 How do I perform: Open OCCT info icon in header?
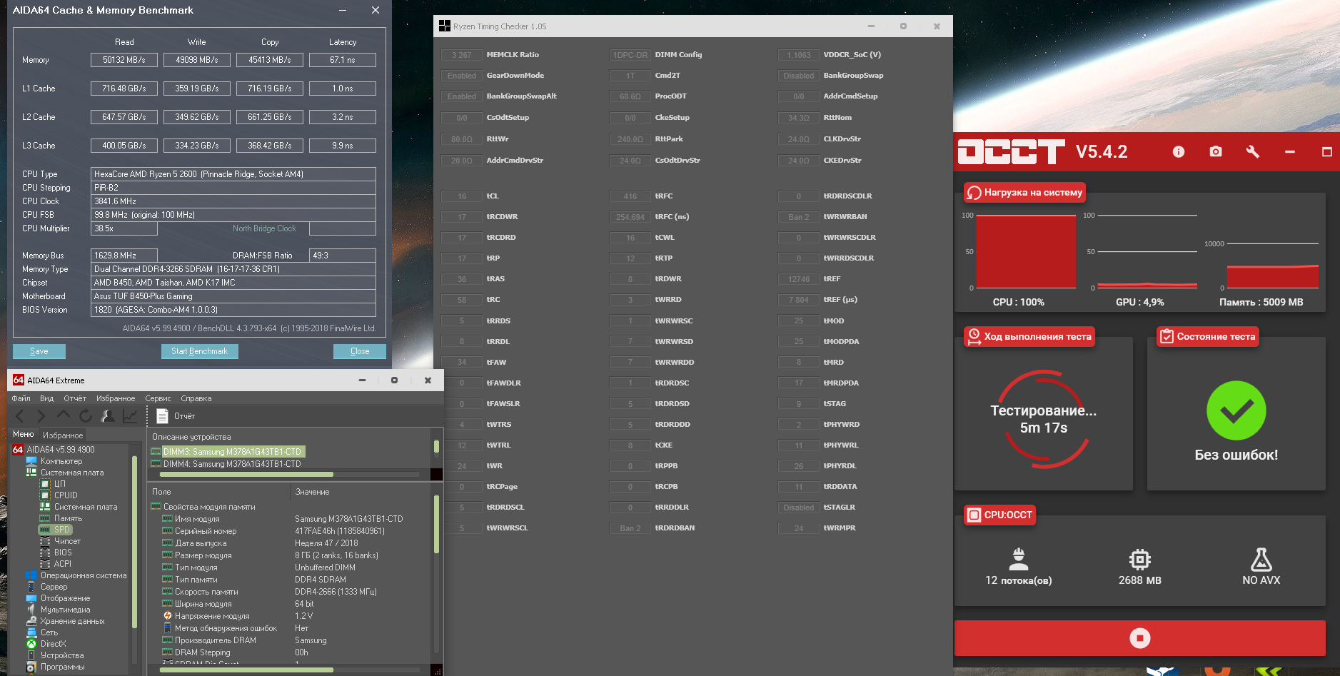[1179, 151]
